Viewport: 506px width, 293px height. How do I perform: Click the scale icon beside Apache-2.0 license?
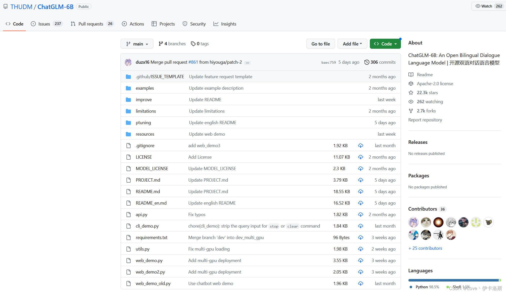point(411,84)
